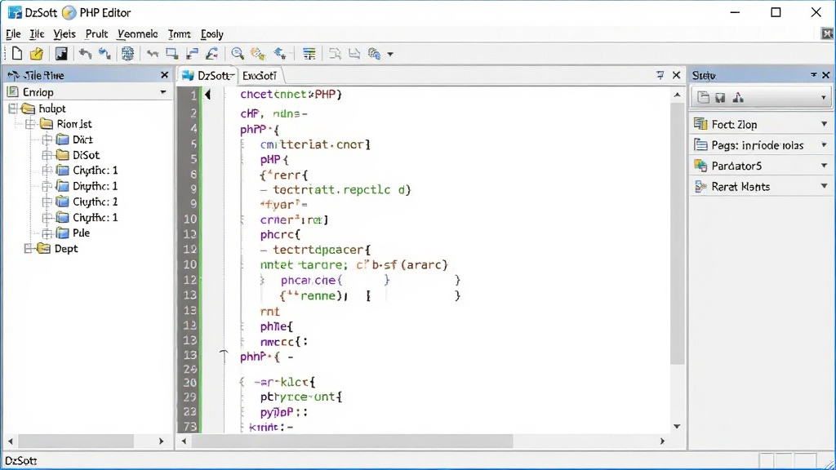Screen dimensions: 836x470
Task: Open the Vieis menu
Action: (x=64, y=34)
